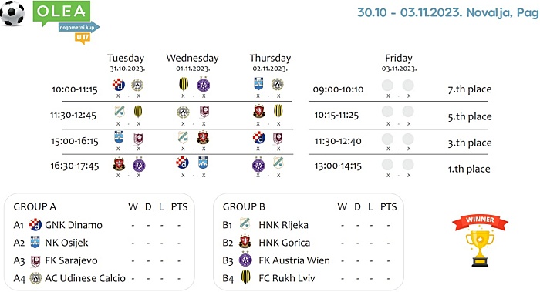
Task: Click the 1.th place final label
Action: pyautogui.click(x=469, y=169)
